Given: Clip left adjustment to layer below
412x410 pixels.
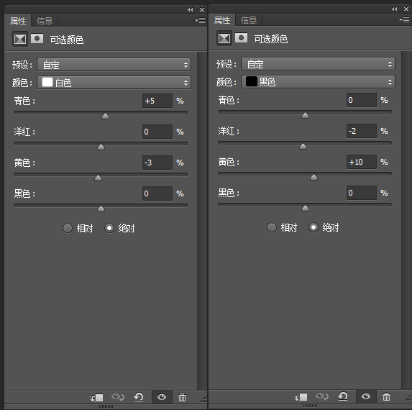Looking at the screenshot, I should [96, 397].
